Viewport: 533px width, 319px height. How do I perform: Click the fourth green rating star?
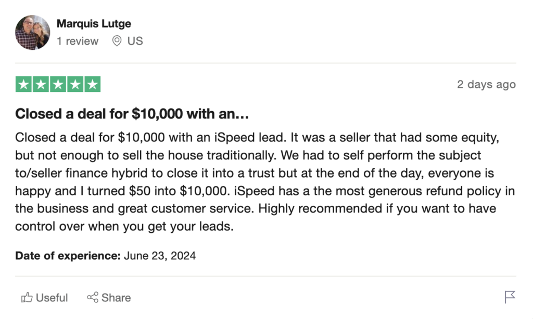[x=75, y=85]
